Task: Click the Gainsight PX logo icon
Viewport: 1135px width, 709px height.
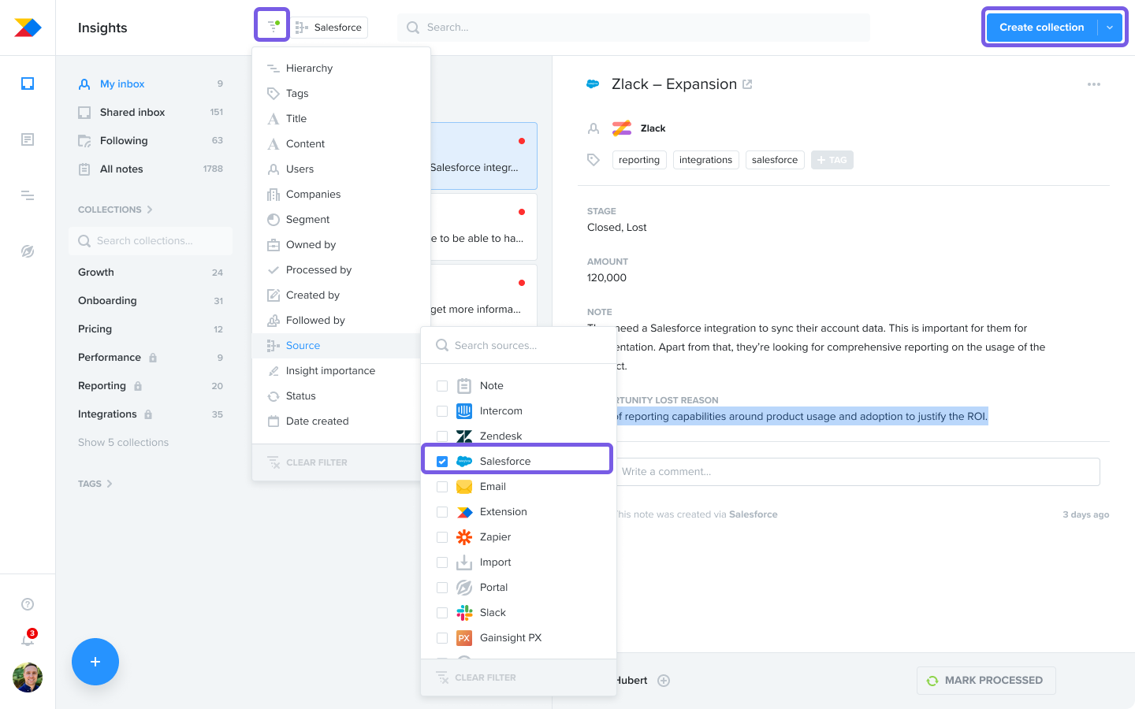Action: [x=464, y=638]
